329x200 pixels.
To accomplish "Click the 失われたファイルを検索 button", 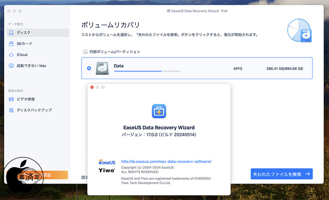I will pyautogui.click(x=282, y=174).
